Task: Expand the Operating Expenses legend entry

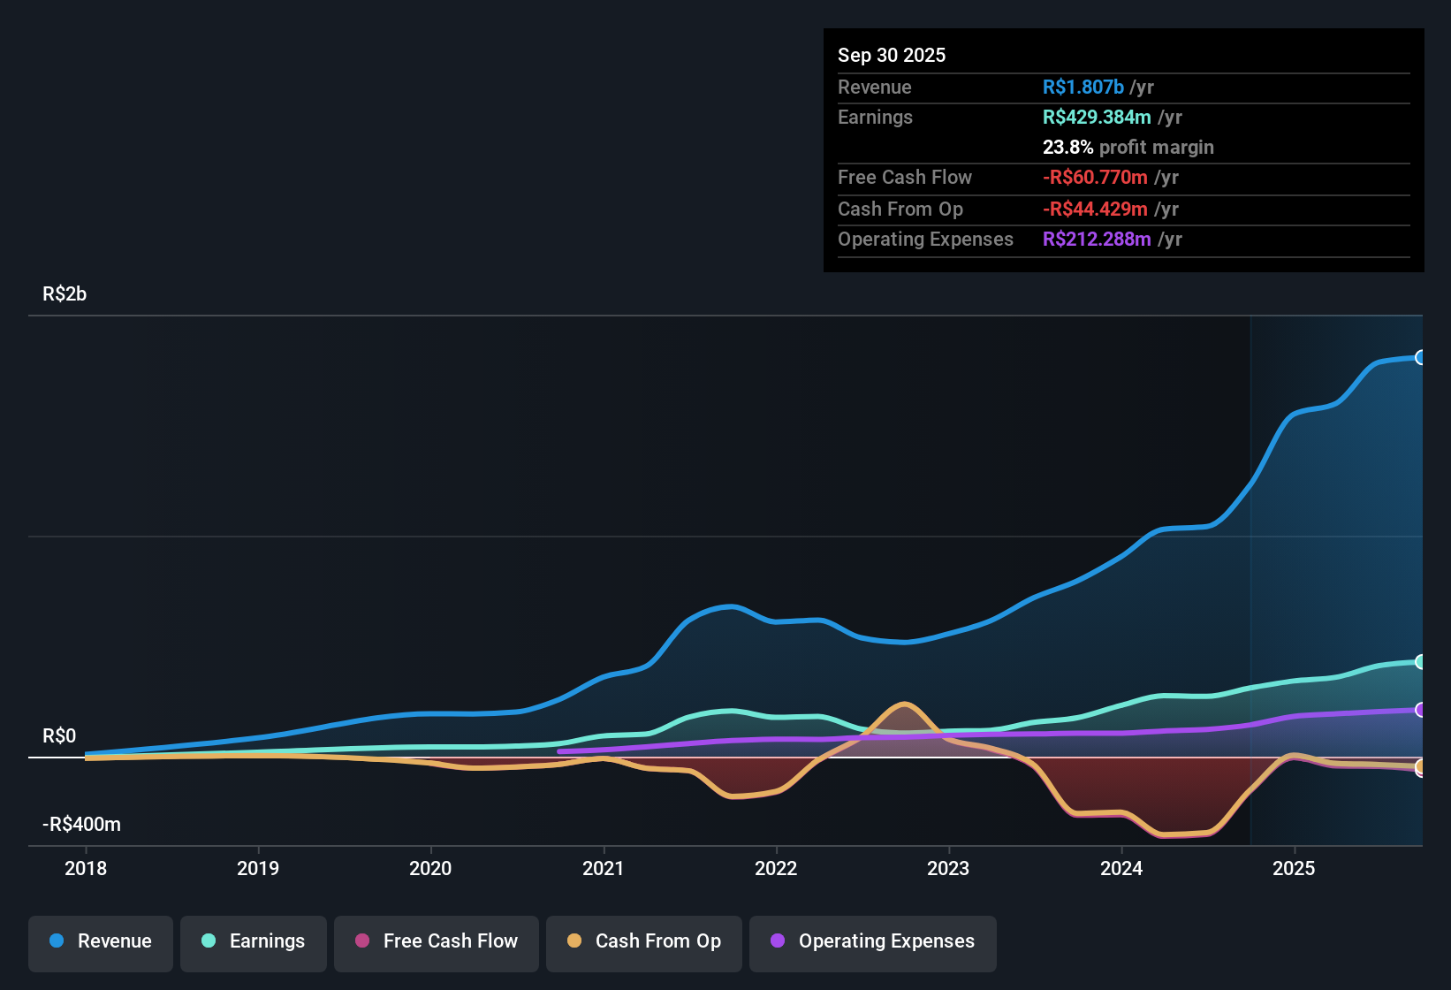Action: (x=872, y=941)
